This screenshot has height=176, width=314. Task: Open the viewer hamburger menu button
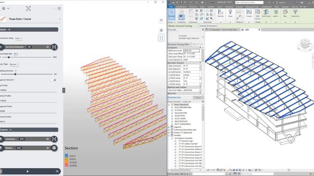point(161,21)
